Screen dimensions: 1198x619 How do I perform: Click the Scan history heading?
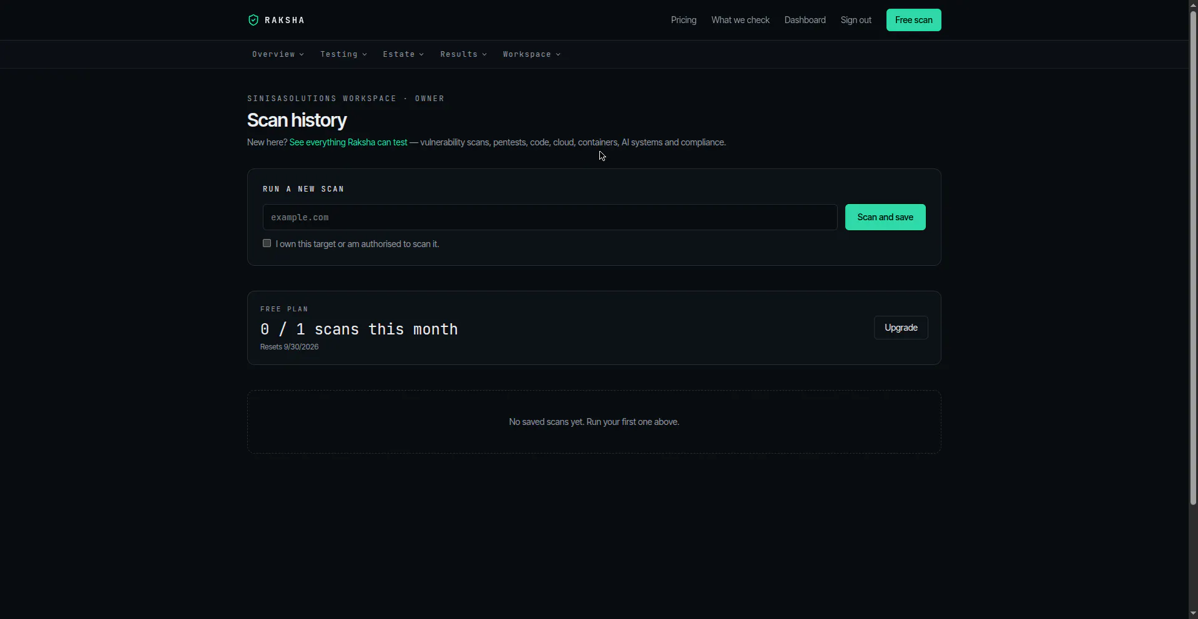pos(297,120)
